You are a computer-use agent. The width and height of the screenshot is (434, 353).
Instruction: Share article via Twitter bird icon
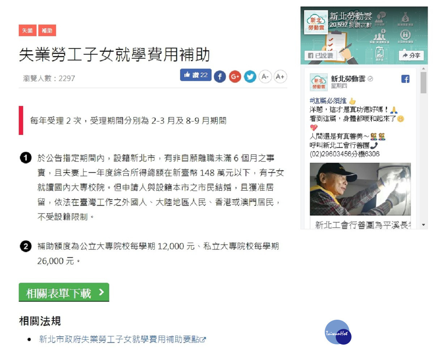tap(250, 77)
